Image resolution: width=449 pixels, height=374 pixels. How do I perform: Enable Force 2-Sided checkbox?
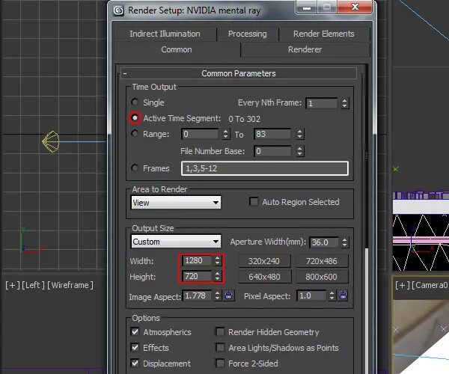pos(220,363)
